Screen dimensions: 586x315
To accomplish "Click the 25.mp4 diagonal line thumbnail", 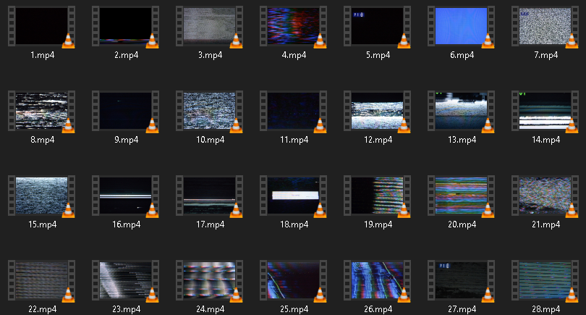I will pyautogui.click(x=293, y=280).
